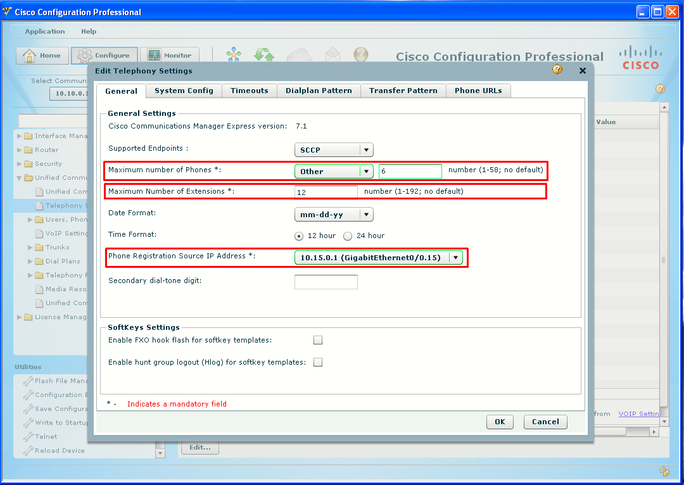This screenshot has height=485, width=684.
Task: Expand the Router folder
Action: 19,150
